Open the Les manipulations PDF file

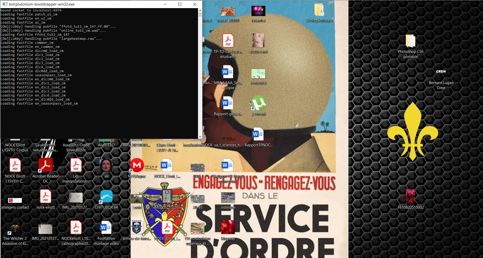click(76, 165)
